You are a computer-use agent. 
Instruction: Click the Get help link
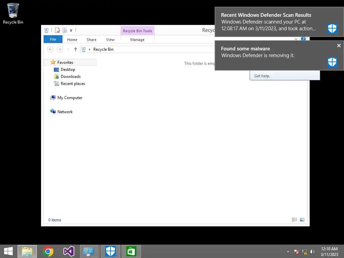pos(262,76)
